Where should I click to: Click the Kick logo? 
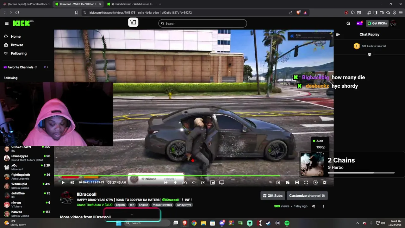[x=23, y=23]
